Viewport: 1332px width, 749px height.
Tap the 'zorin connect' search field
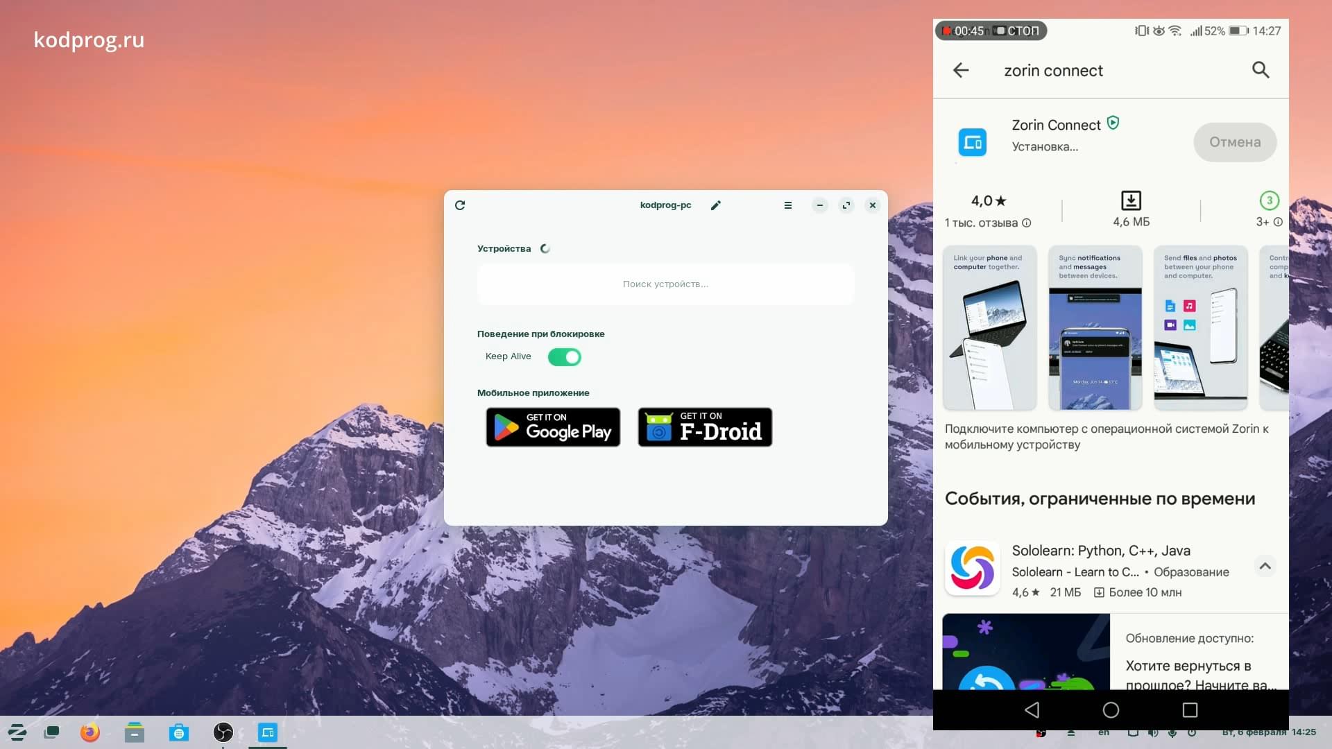pos(1053,71)
